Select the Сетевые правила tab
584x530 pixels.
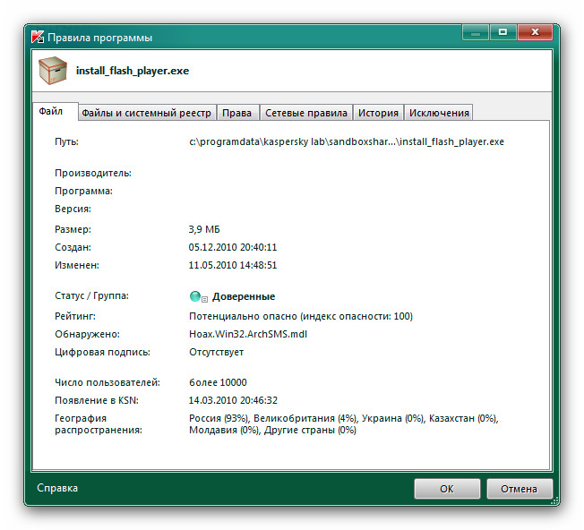[305, 113]
